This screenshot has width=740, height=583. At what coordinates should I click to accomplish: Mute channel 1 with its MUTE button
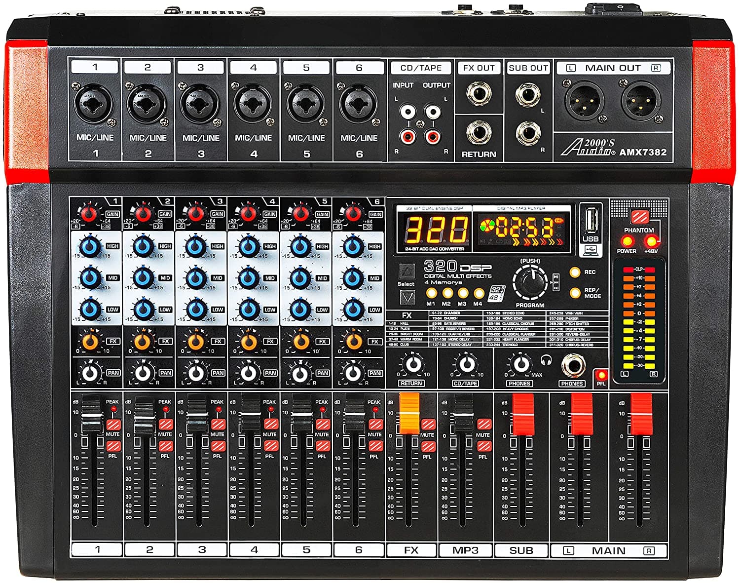point(113,425)
